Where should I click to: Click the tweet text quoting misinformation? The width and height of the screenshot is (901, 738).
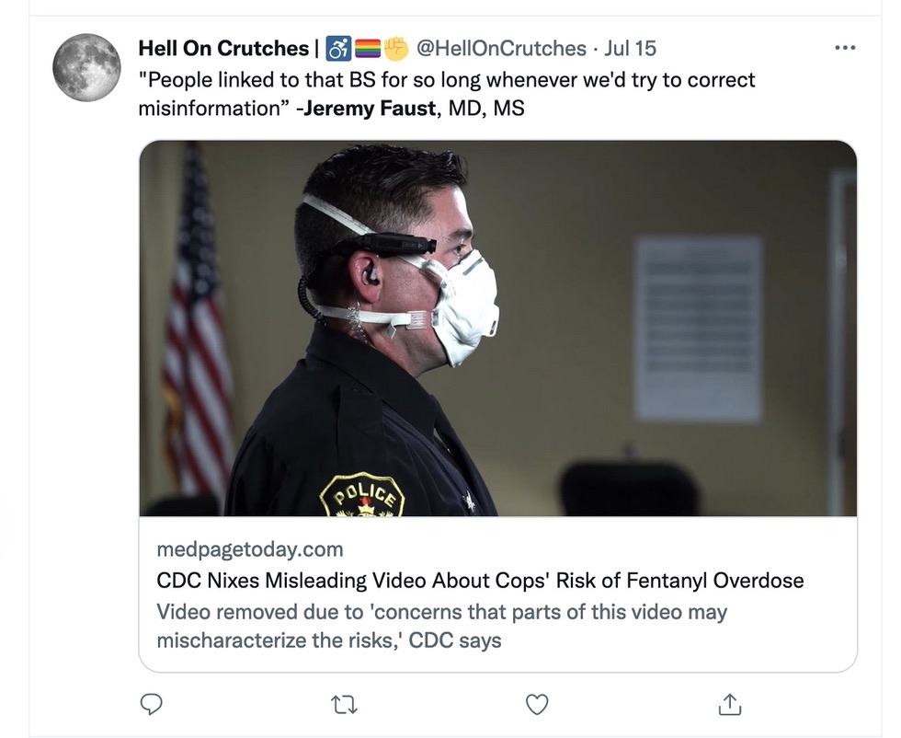pos(446,80)
